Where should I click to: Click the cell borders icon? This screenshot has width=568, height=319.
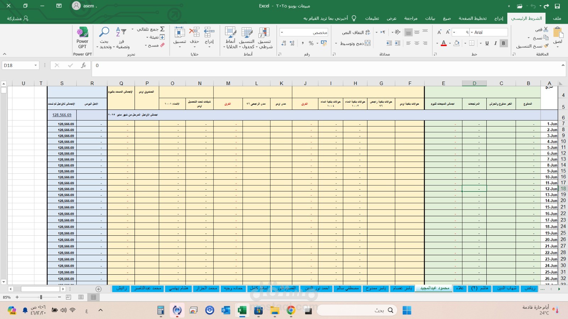pyautogui.click(x=472, y=43)
